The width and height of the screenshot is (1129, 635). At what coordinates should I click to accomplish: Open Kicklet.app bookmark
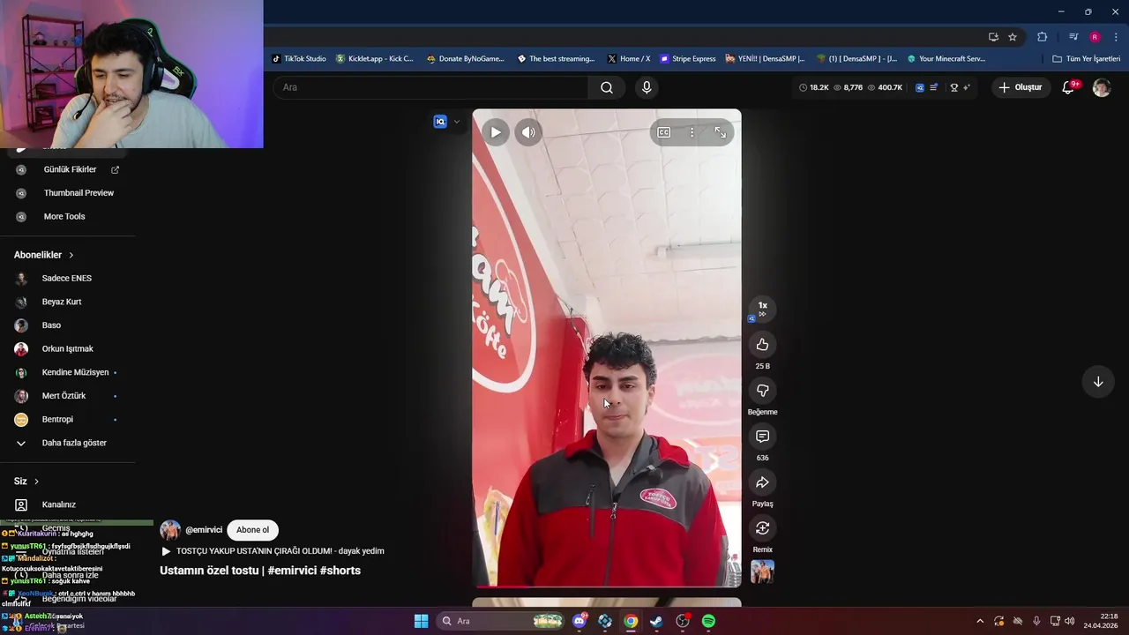coord(375,59)
